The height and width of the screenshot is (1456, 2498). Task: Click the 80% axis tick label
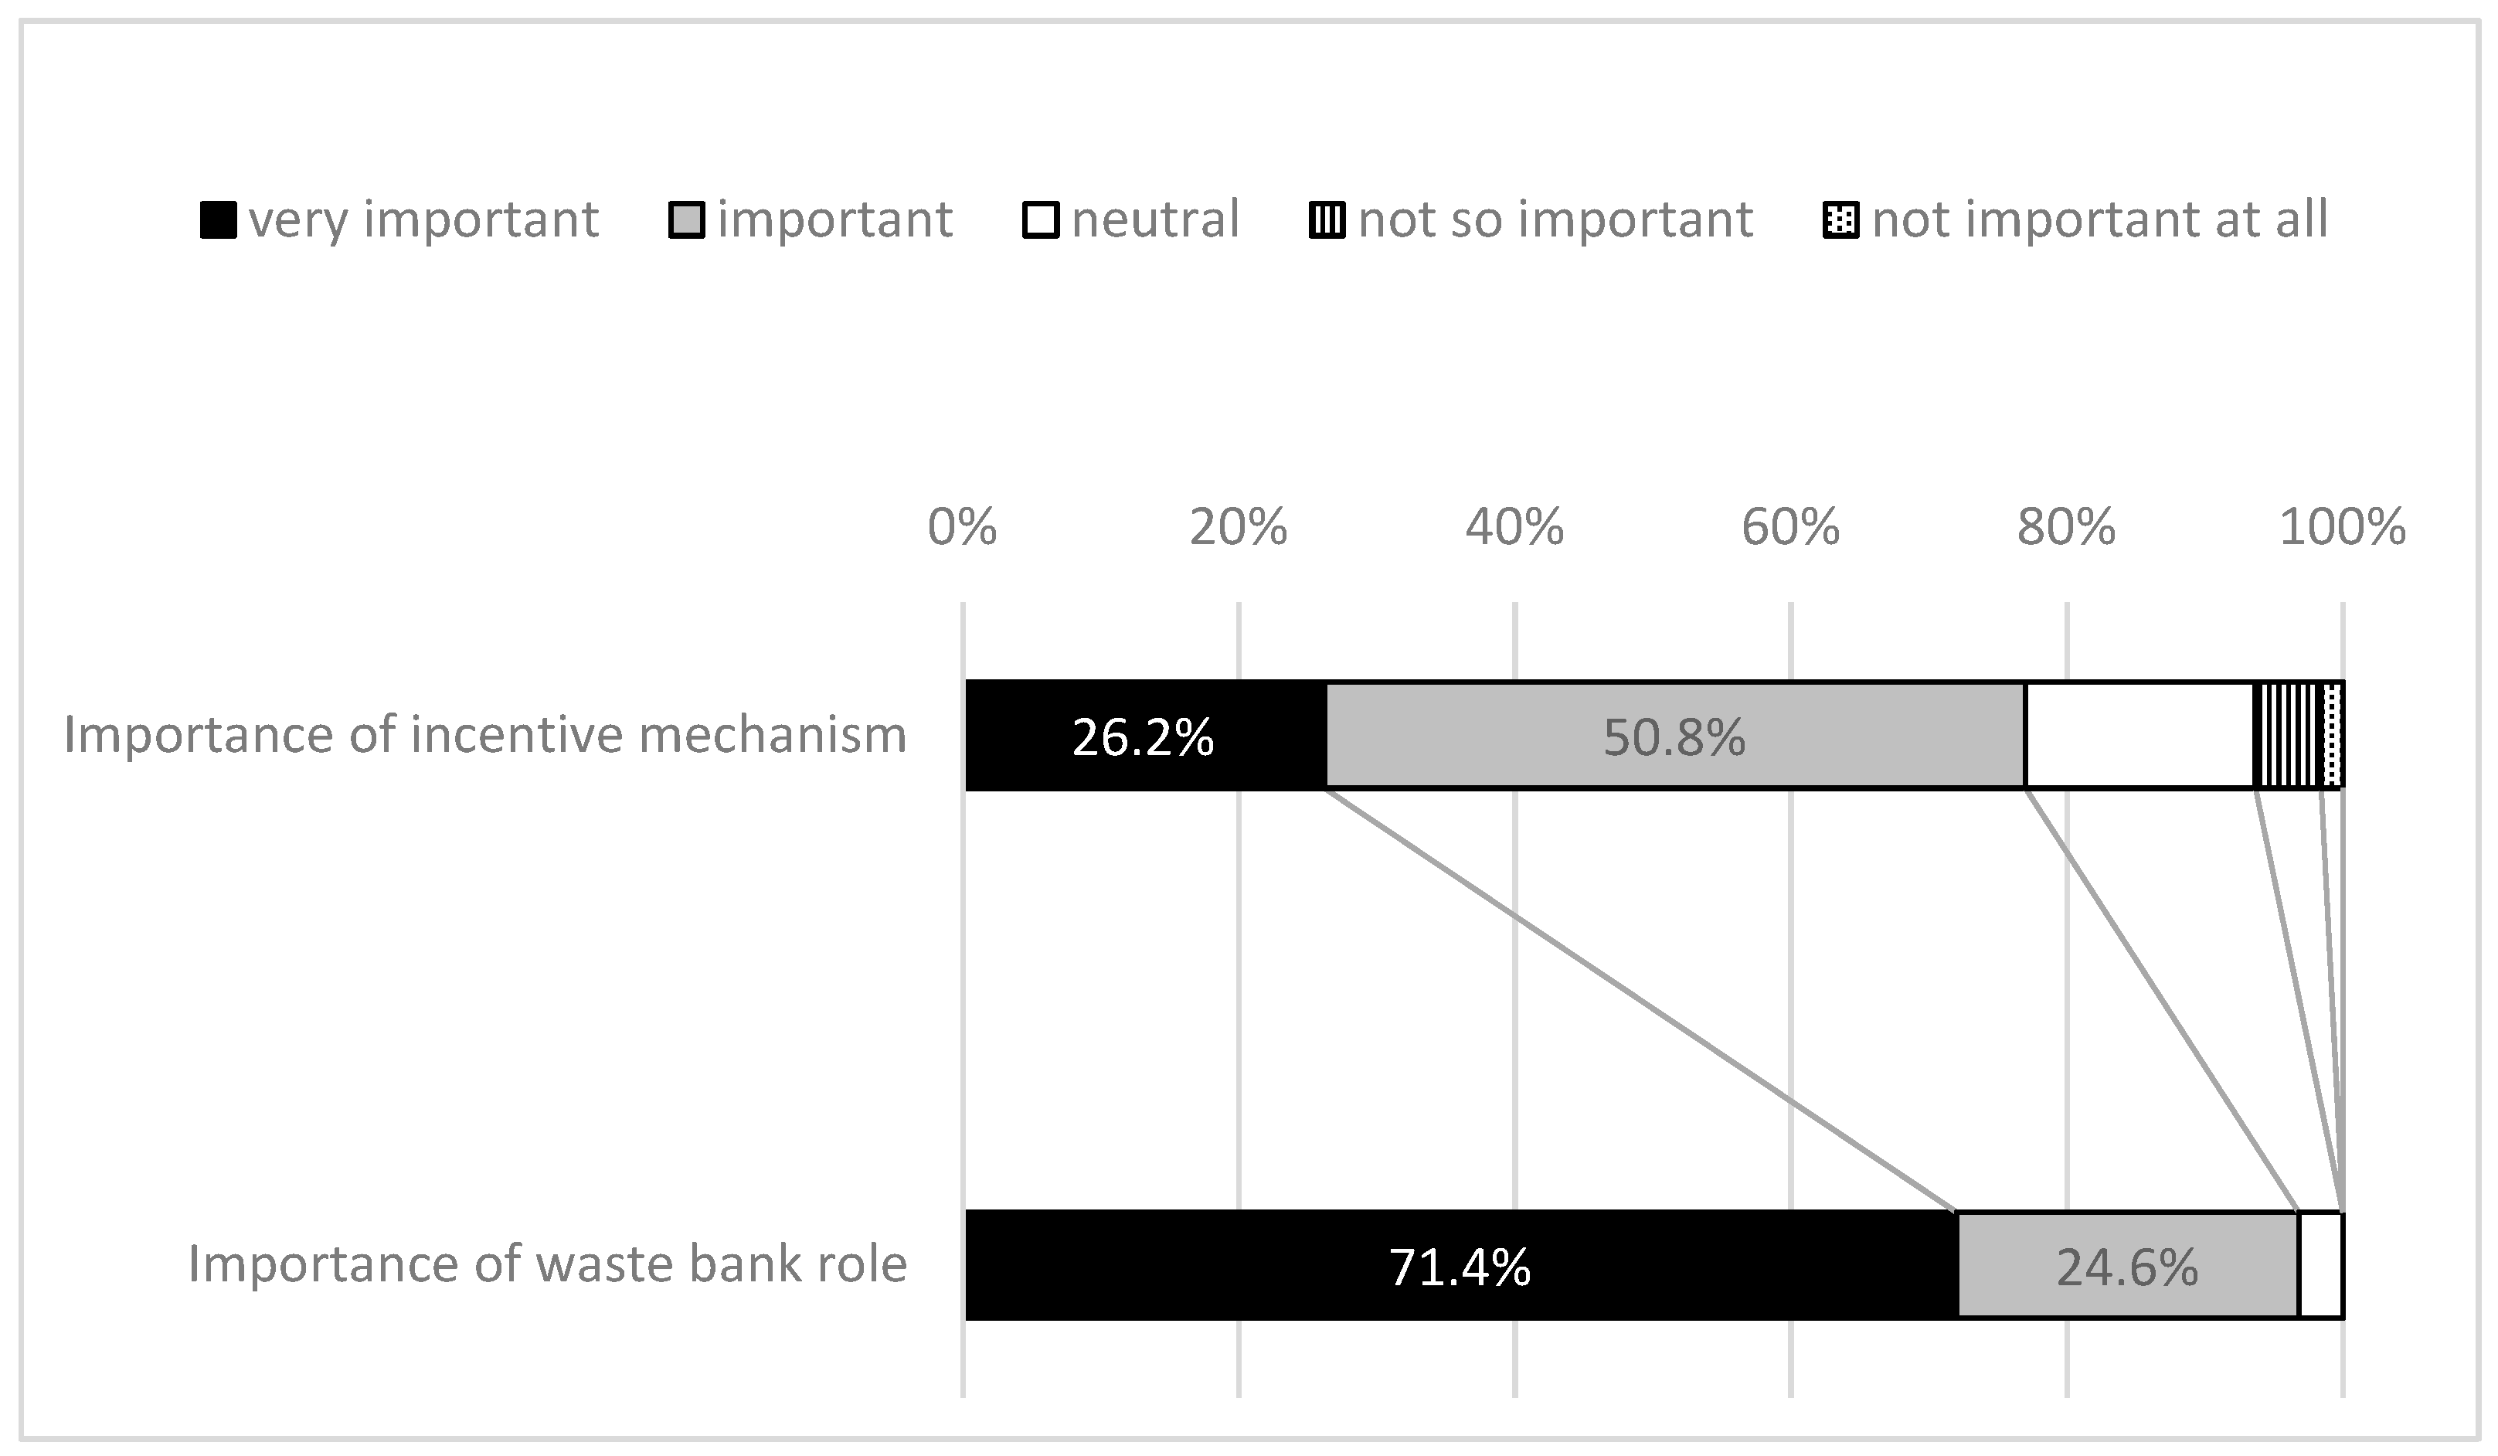[2066, 527]
